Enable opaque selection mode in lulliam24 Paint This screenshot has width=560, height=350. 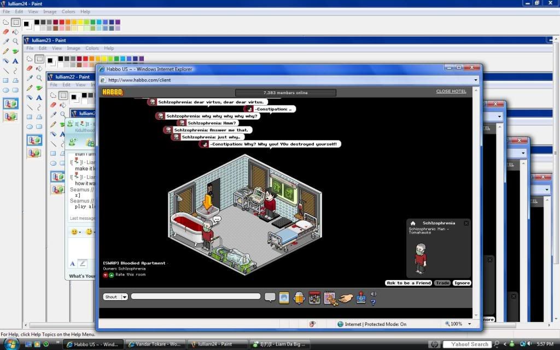(x=10, y=103)
